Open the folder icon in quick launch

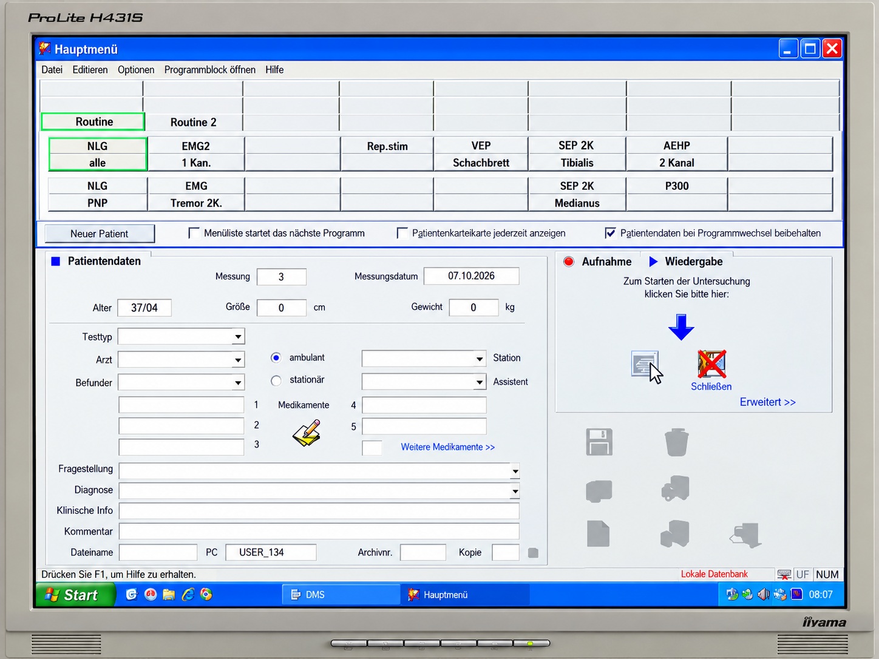pyautogui.click(x=169, y=595)
